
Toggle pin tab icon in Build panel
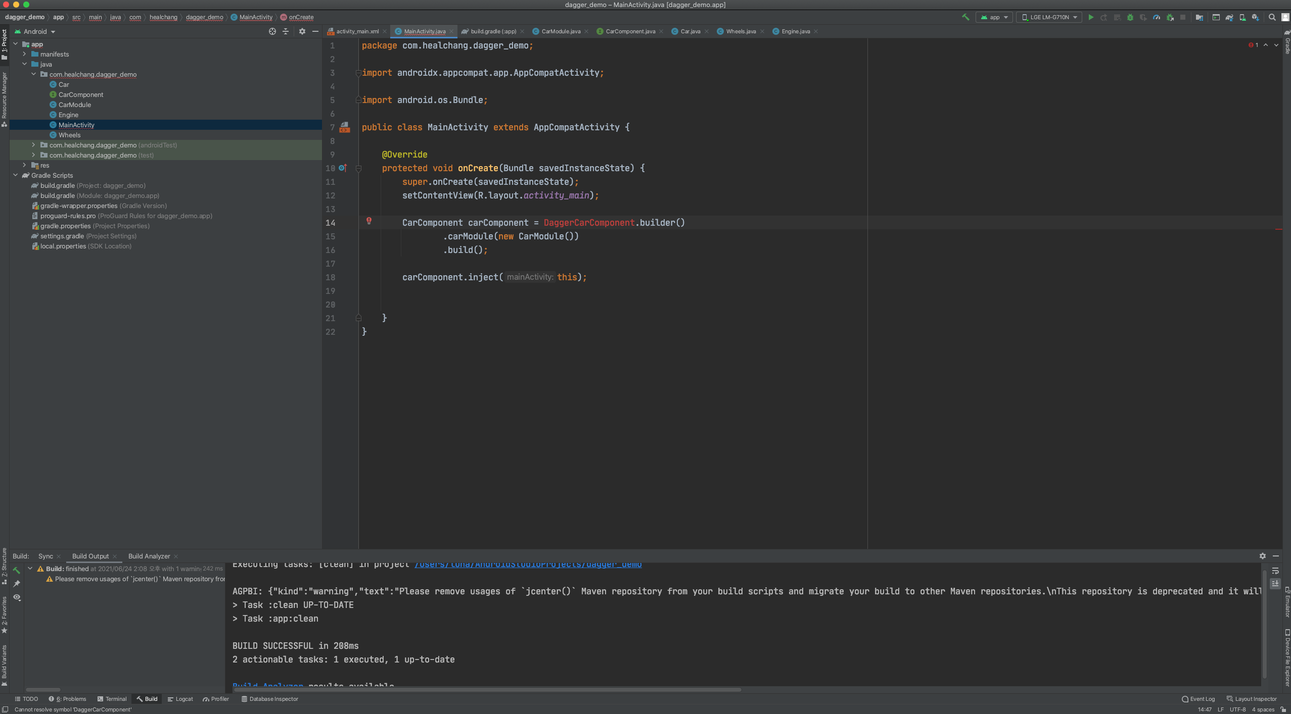pyautogui.click(x=17, y=584)
